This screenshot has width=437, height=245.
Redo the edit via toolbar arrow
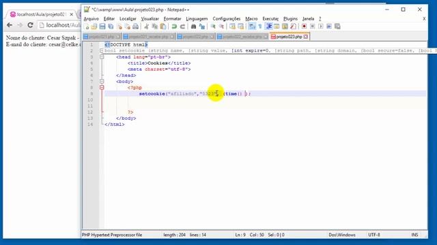[x=182, y=27]
